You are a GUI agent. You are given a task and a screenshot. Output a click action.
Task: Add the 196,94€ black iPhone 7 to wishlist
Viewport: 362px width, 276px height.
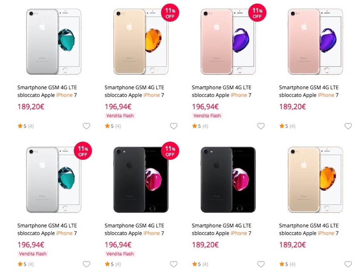174,264
